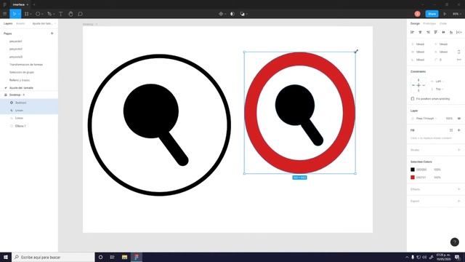Click the Create component icon in the toolbar

(221, 14)
